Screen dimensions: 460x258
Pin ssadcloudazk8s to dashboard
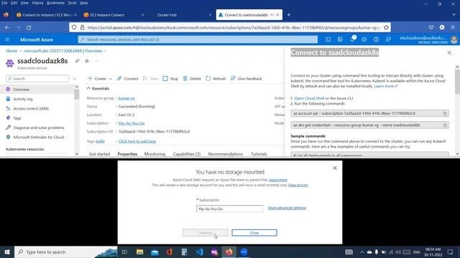[77, 61]
